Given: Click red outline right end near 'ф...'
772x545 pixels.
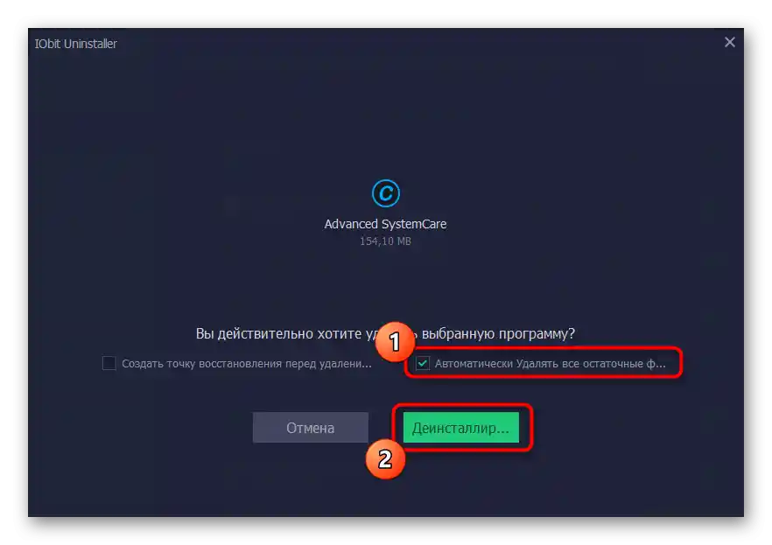Looking at the screenshot, I should tap(680, 363).
